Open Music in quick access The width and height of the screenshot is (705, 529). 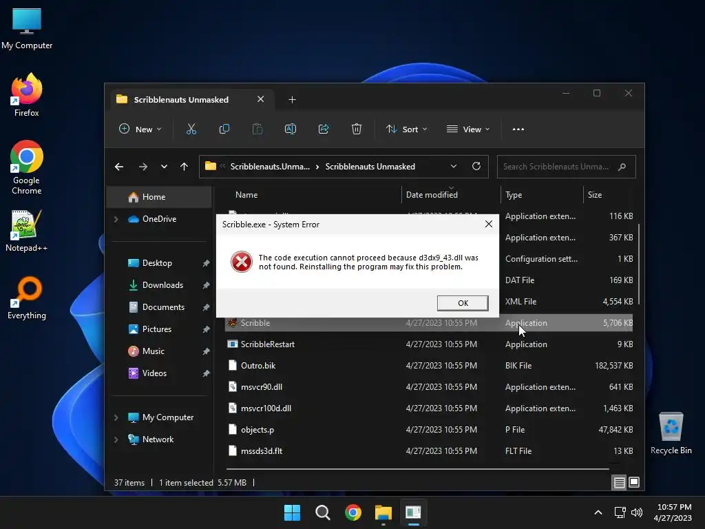coord(147,351)
